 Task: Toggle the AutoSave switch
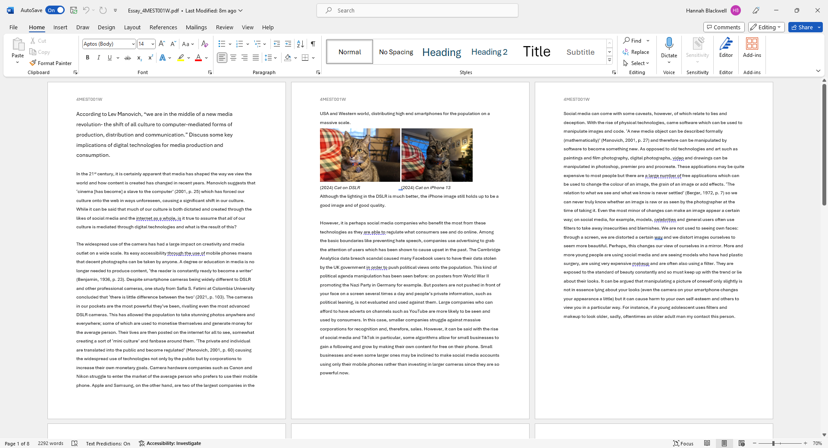(55, 10)
